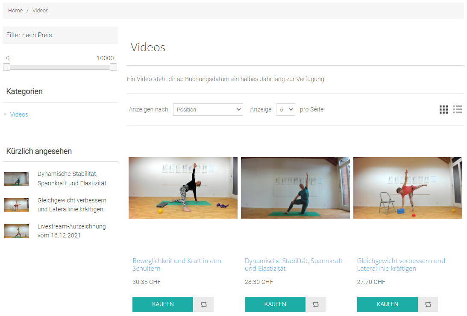Image resolution: width=467 pixels, height=316 pixels.
Task: Open Dynamische Stabilität product title link
Action: [294, 264]
